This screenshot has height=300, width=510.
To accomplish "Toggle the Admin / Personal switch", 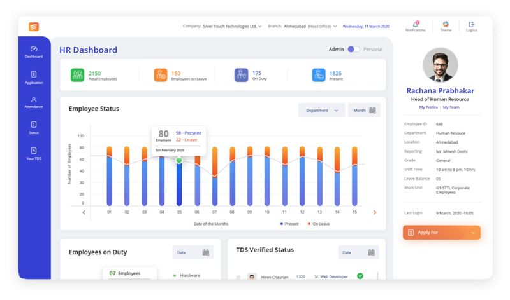I will tap(354, 49).
